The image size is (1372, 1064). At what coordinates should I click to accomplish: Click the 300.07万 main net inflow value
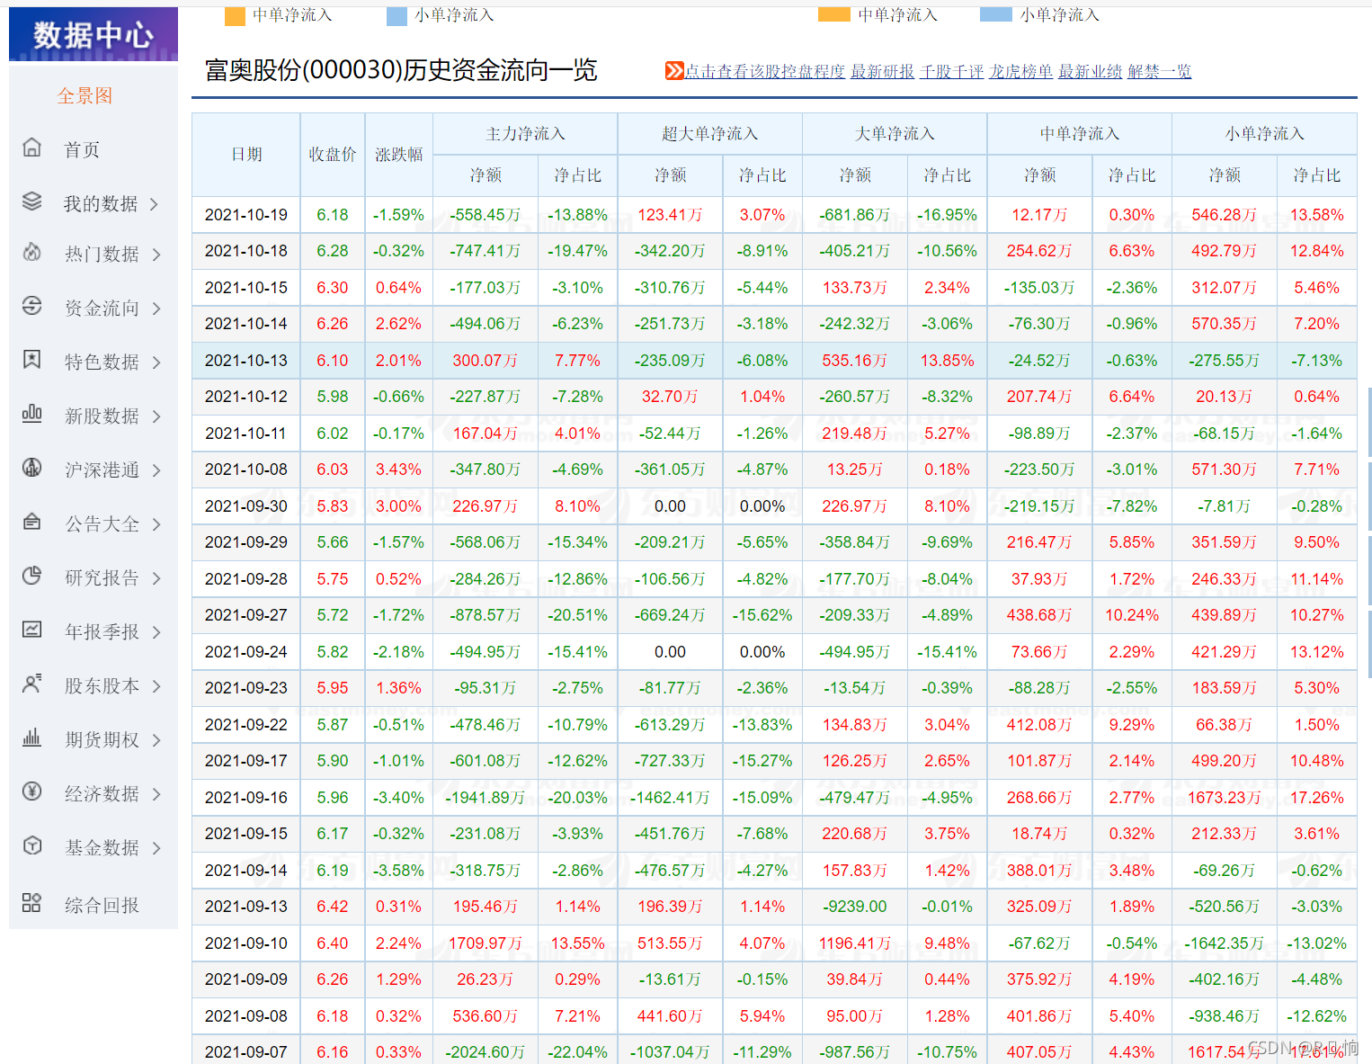[x=485, y=361]
